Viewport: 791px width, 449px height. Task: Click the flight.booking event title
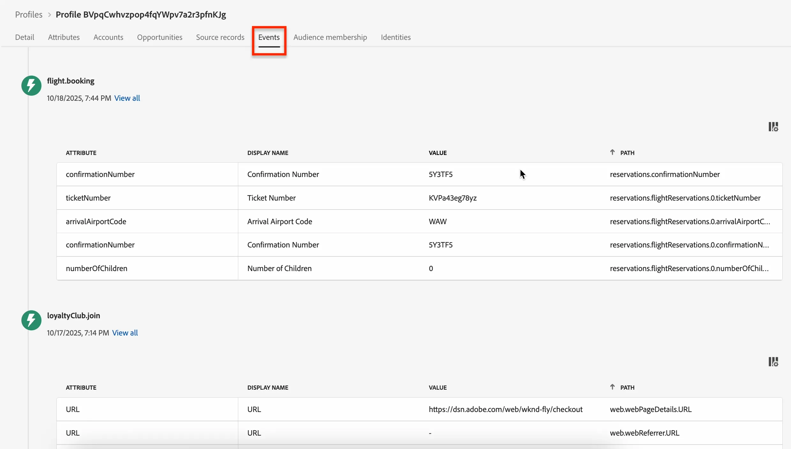[x=70, y=81]
